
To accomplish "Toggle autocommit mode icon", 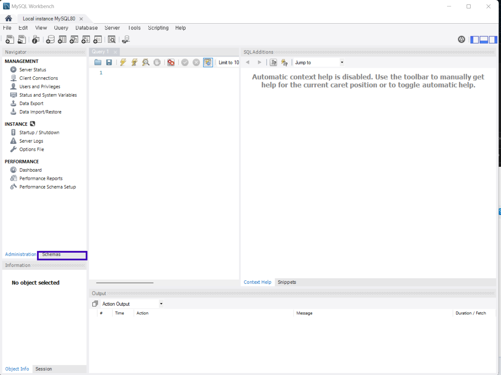I will click(x=208, y=62).
